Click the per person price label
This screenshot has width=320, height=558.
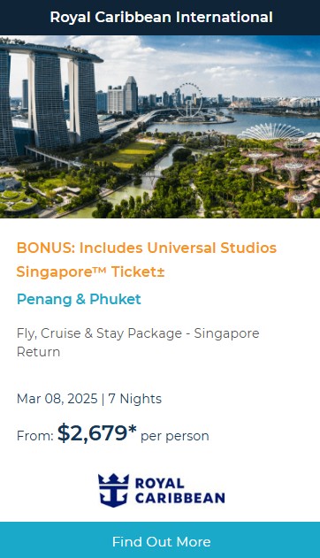pos(174,436)
